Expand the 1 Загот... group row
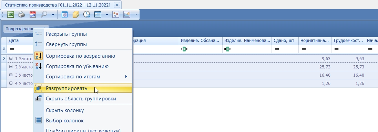The image size is (378, 132). [11, 58]
